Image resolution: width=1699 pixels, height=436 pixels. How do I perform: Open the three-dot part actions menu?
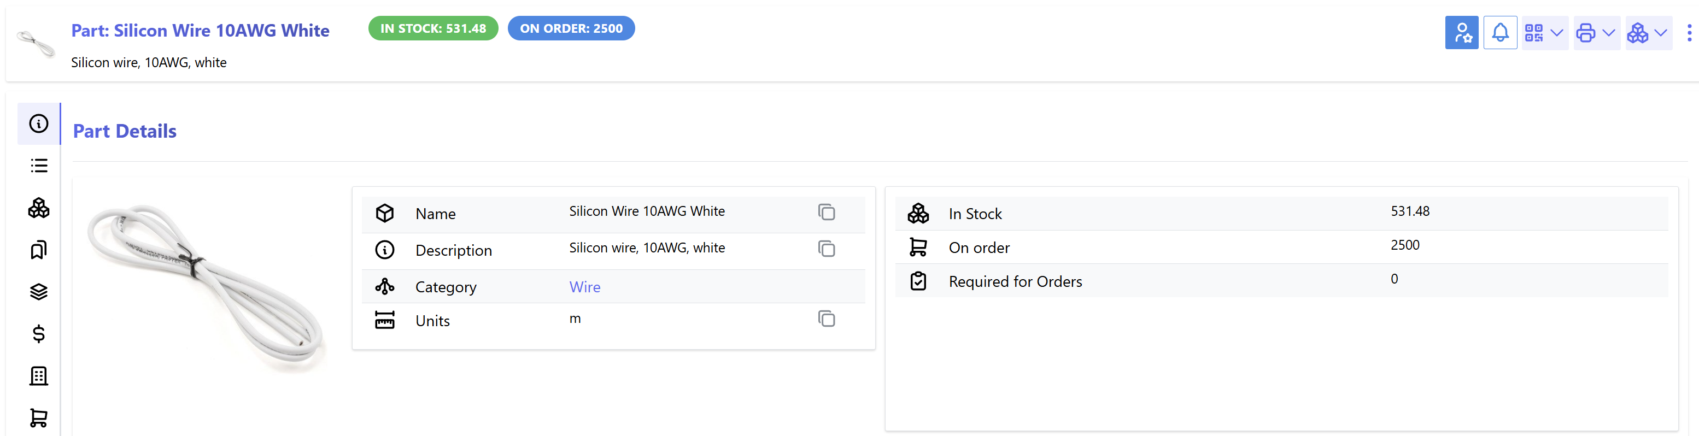pos(1689,32)
